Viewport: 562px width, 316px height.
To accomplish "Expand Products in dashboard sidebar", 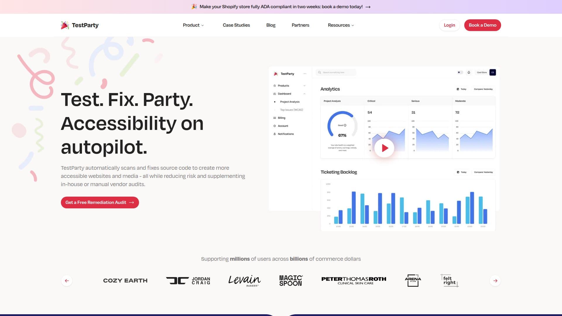I will 289,86.
